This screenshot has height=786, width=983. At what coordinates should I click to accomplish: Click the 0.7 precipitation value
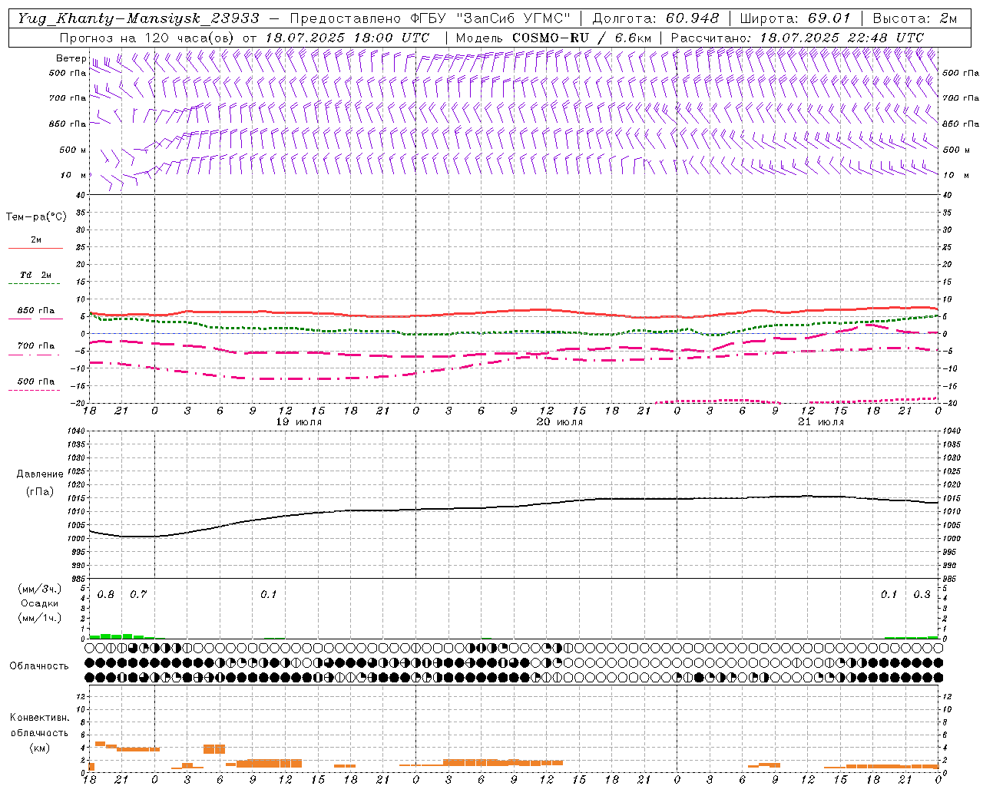pos(138,595)
